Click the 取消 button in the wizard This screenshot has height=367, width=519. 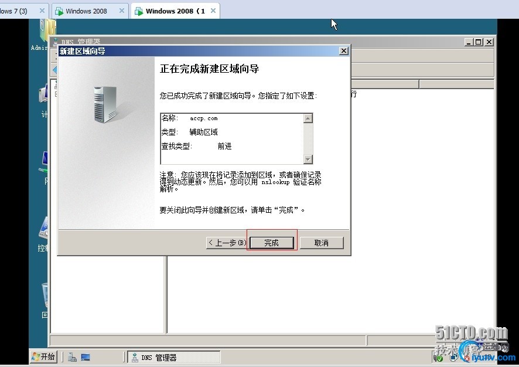pos(322,243)
